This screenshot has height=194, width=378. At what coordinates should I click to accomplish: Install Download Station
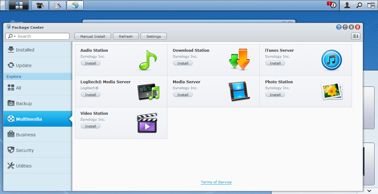tap(183, 63)
